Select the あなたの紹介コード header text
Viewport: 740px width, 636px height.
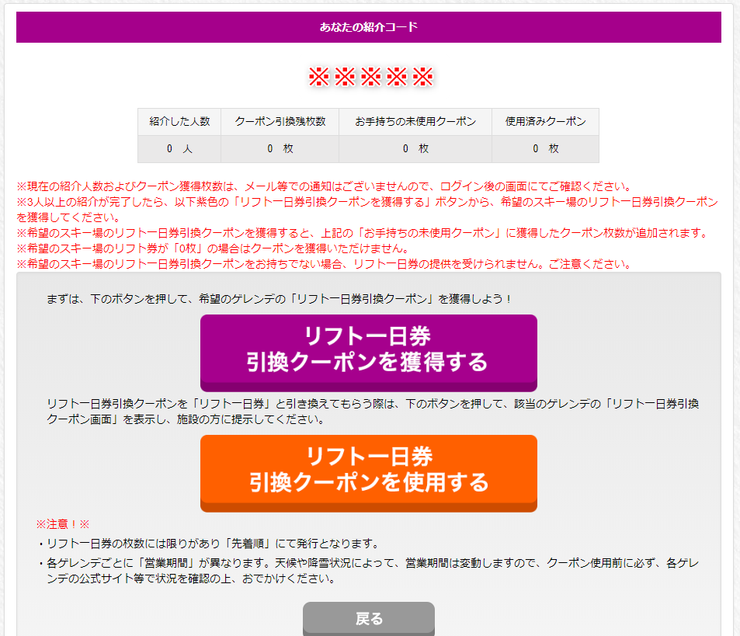(x=369, y=27)
